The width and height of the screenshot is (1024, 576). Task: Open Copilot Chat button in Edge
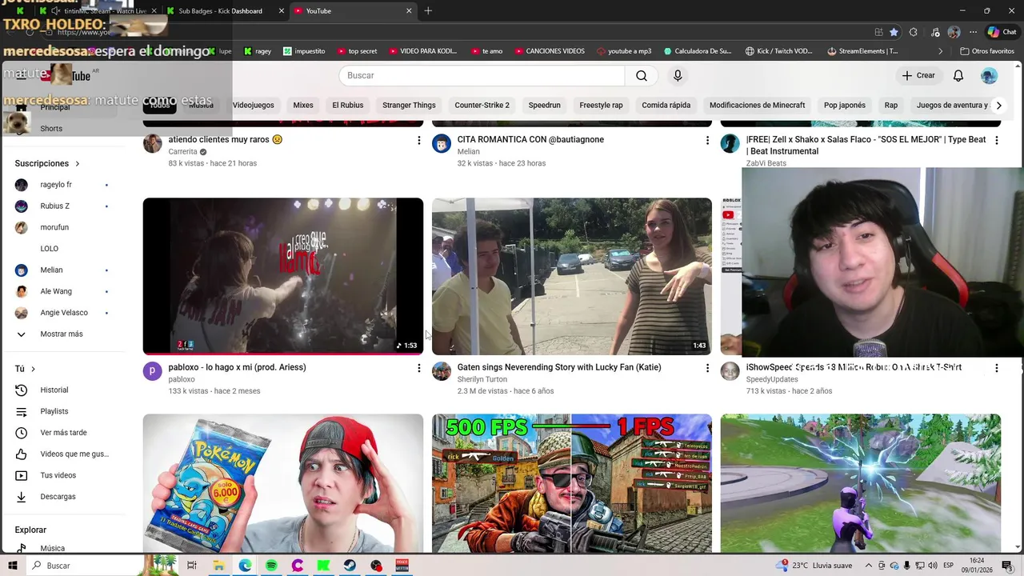[1002, 32]
